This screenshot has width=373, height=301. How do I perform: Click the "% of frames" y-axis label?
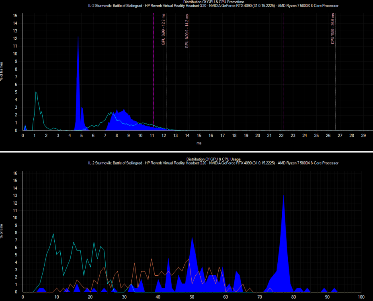coord(2,71)
